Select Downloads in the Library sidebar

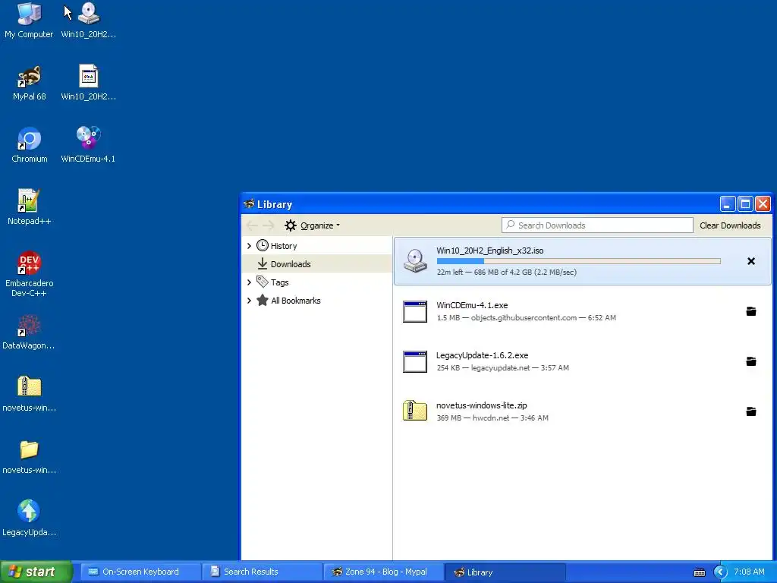point(291,263)
